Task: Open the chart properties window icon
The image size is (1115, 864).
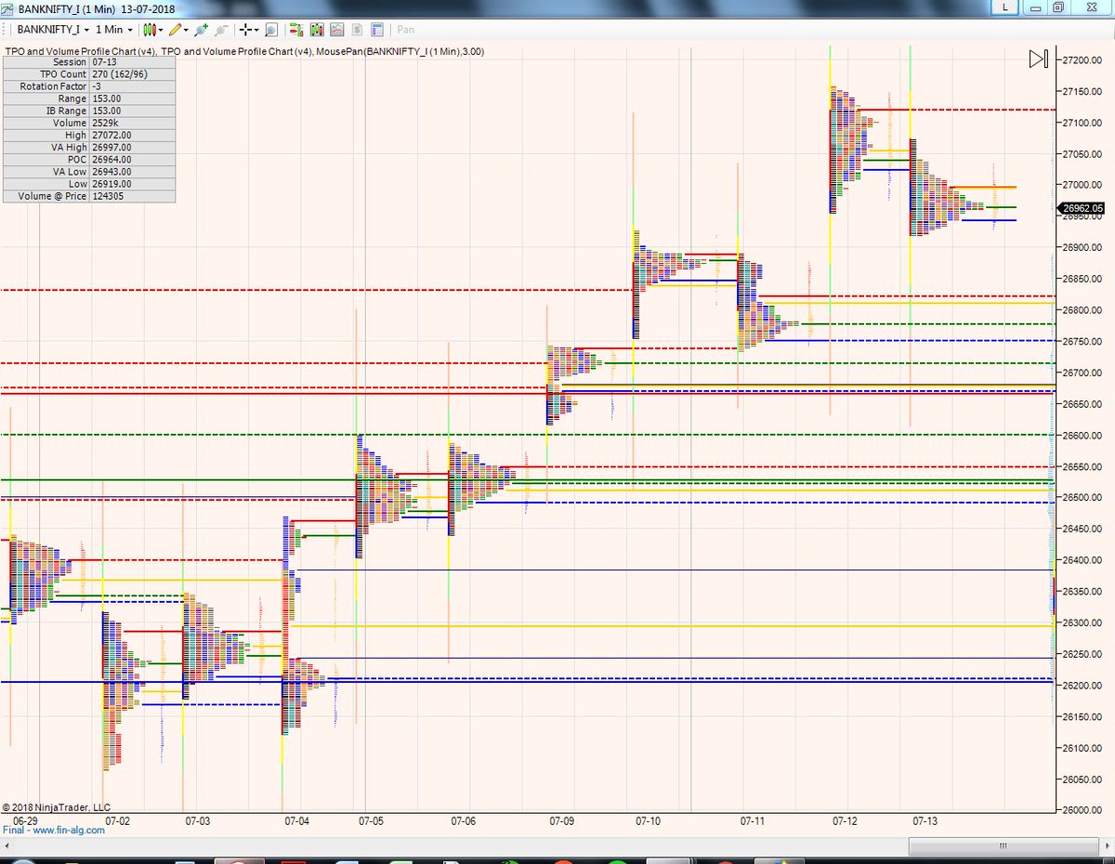Action: [376, 30]
